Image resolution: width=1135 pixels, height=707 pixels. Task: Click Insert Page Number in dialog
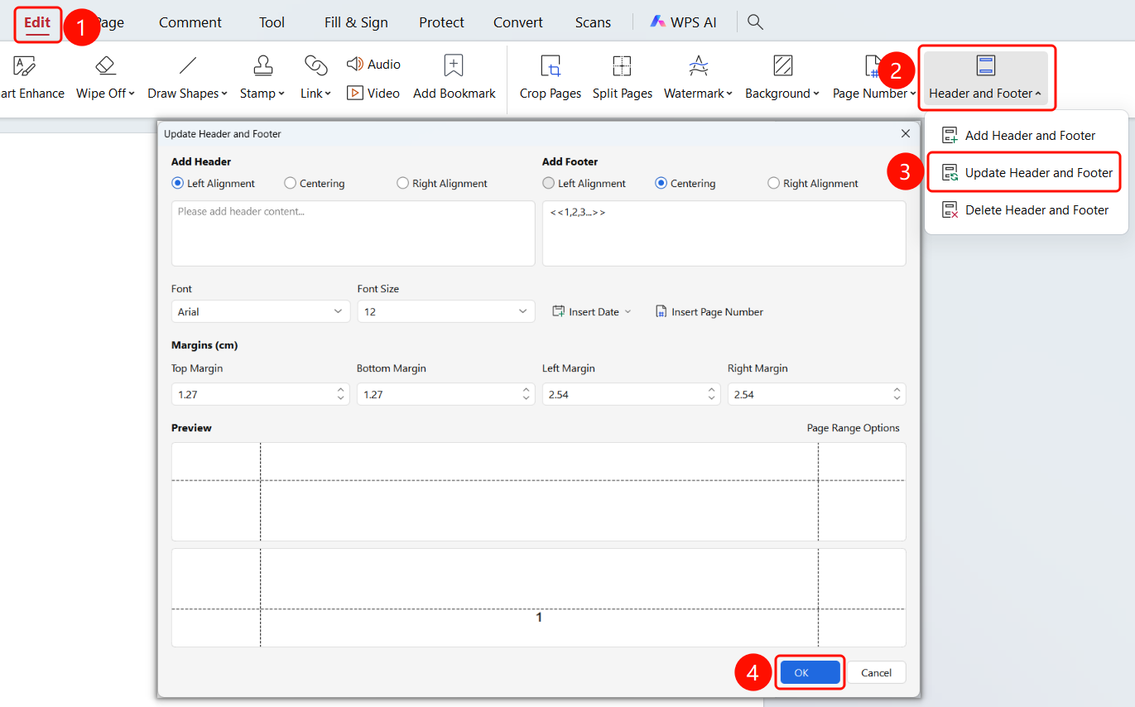click(709, 312)
